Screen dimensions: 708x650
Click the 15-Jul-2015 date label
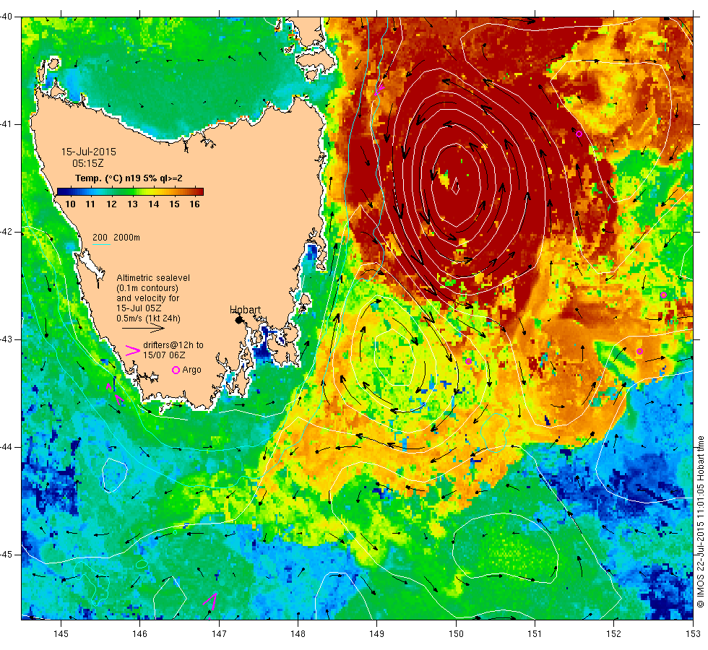click(x=88, y=152)
